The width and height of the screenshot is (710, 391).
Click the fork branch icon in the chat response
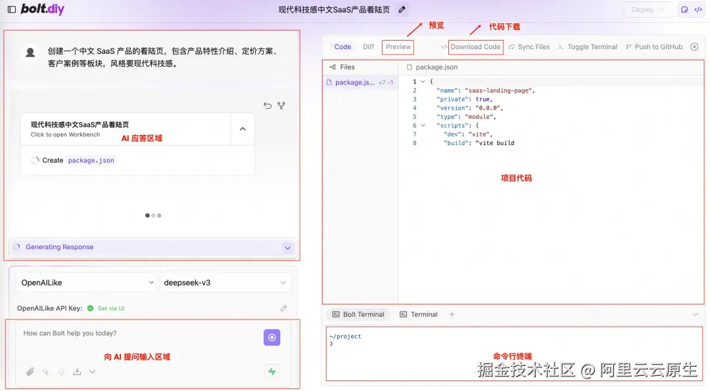coord(282,105)
